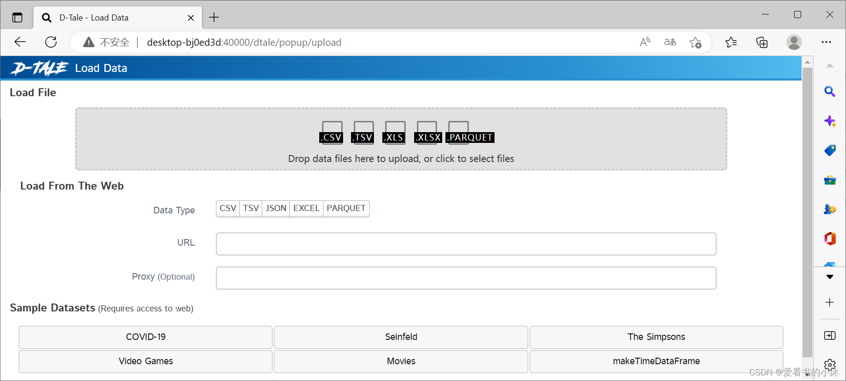
Task: Click the Sample Datasets heading
Action: click(52, 308)
